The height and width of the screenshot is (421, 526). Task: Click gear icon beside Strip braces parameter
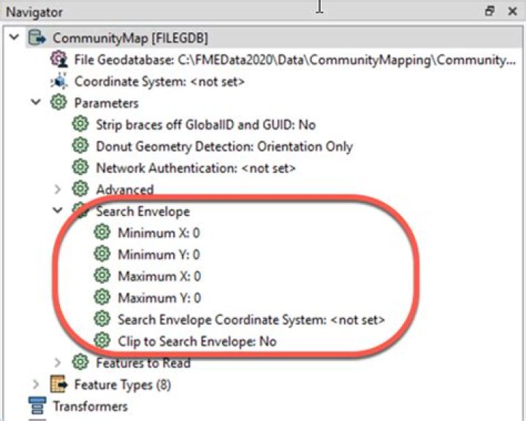coord(80,125)
